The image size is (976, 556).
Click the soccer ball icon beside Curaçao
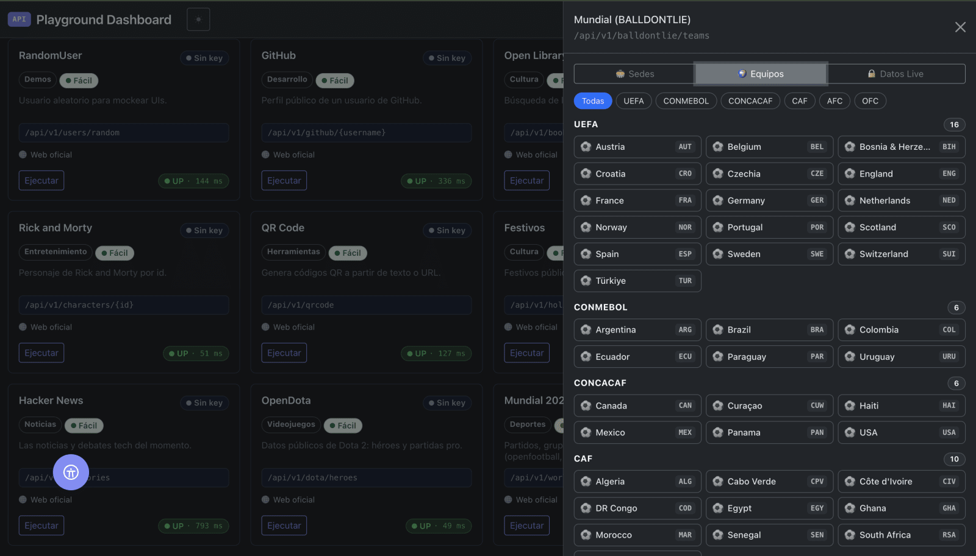click(x=718, y=406)
